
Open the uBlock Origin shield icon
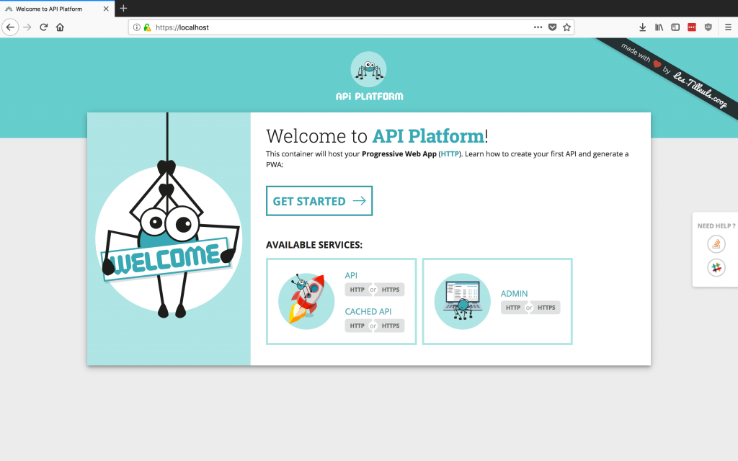coord(708,27)
